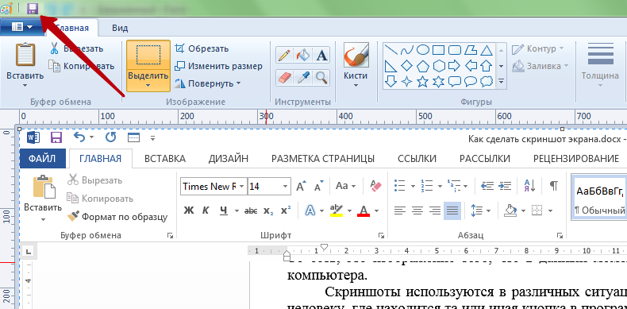
Task: Toggle Bold Ж in the Word screenshot
Action: (x=189, y=211)
